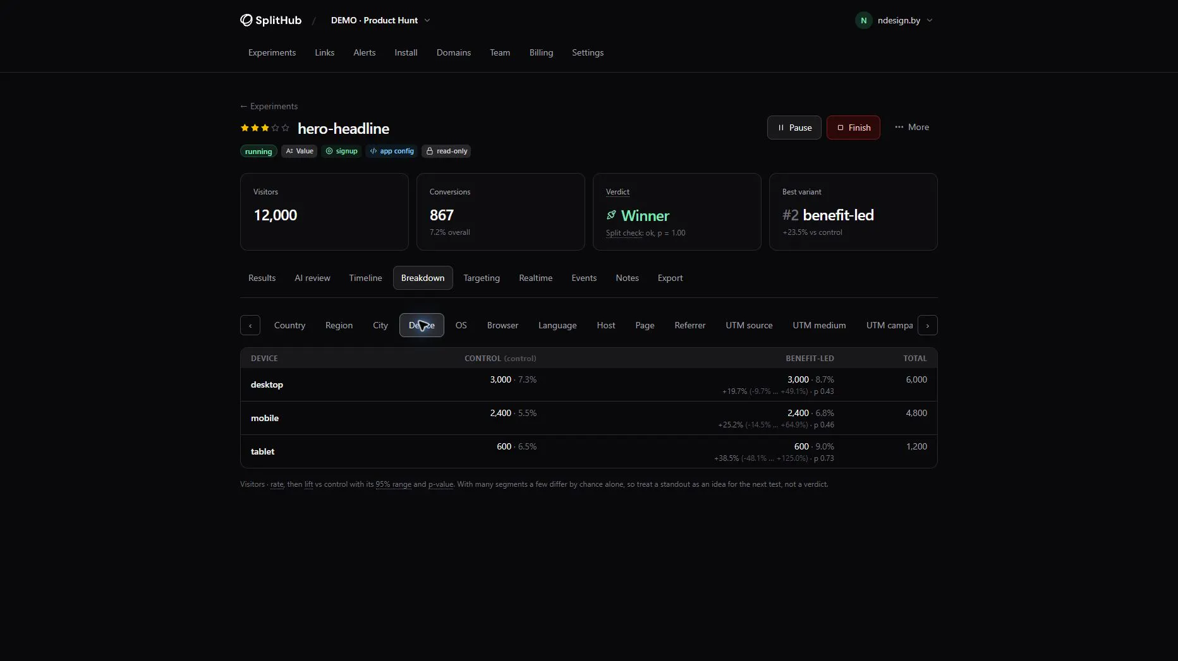Switch to the Timeline tab
This screenshot has width=1178, height=661.
coord(365,278)
